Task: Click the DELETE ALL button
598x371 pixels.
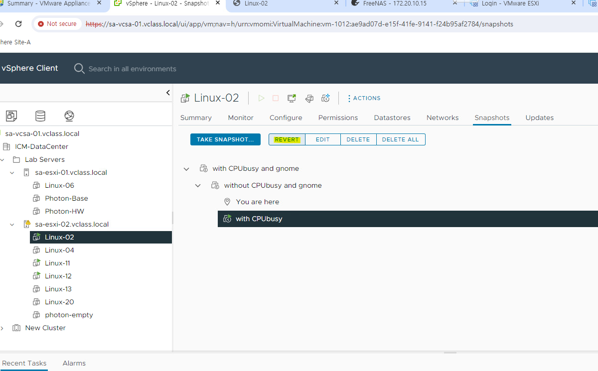Action: pyautogui.click(x=401, y=139)
